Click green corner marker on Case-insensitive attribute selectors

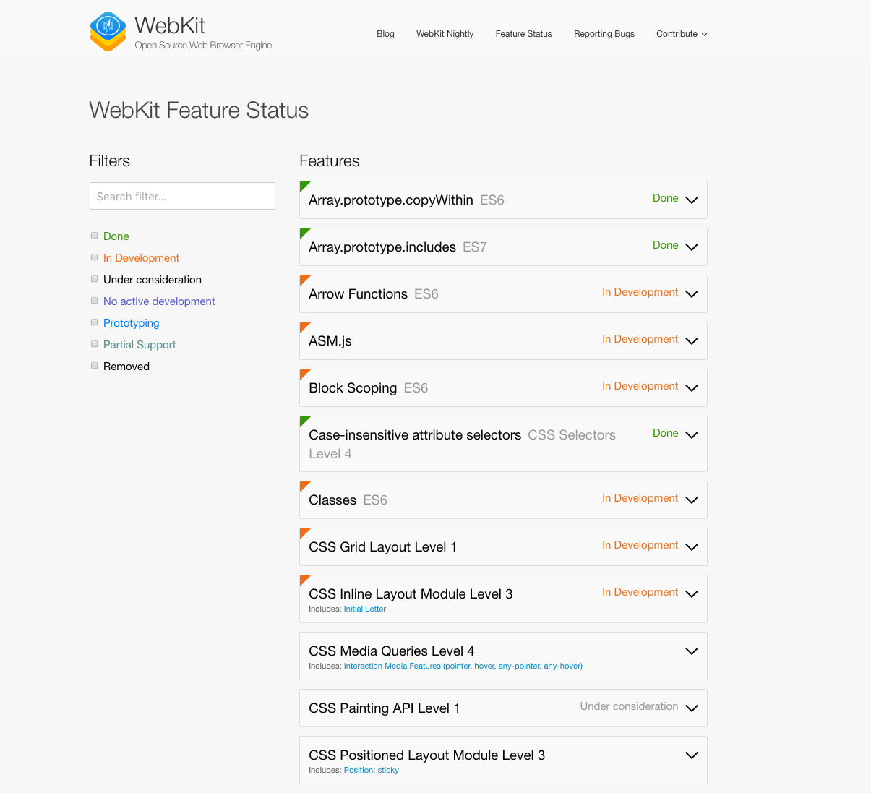pos(304,420)
